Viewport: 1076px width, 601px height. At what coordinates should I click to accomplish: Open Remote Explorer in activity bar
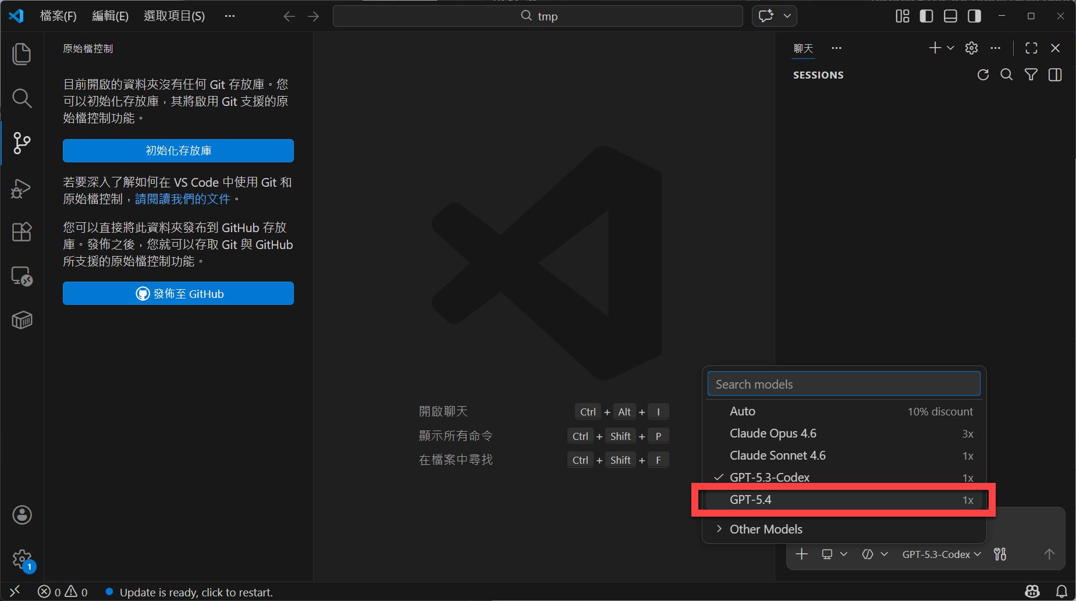tap(22, 276)
